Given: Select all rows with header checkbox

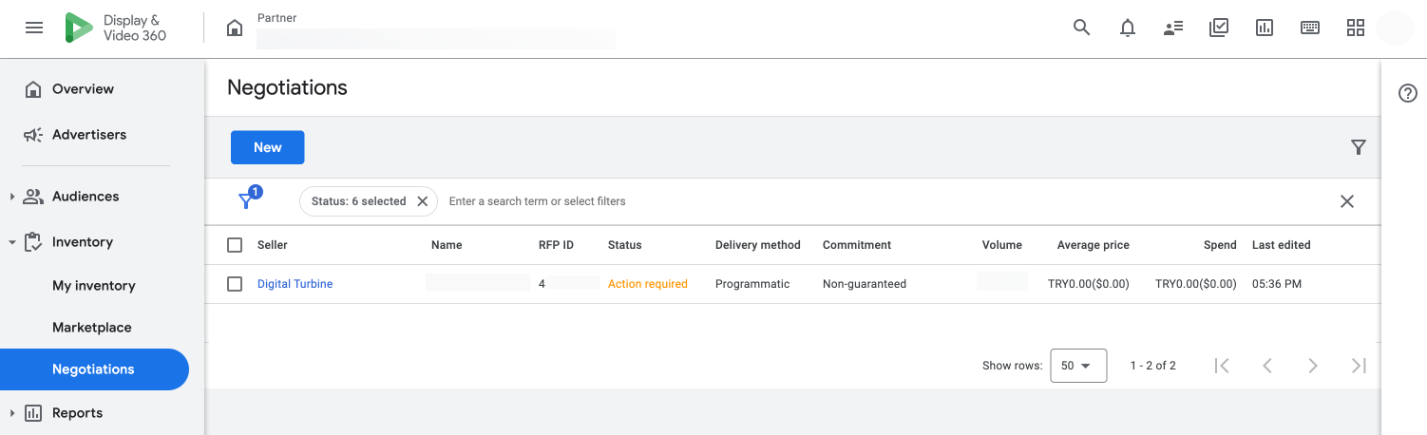Looking at the screenshot, I should click(235, 245).
